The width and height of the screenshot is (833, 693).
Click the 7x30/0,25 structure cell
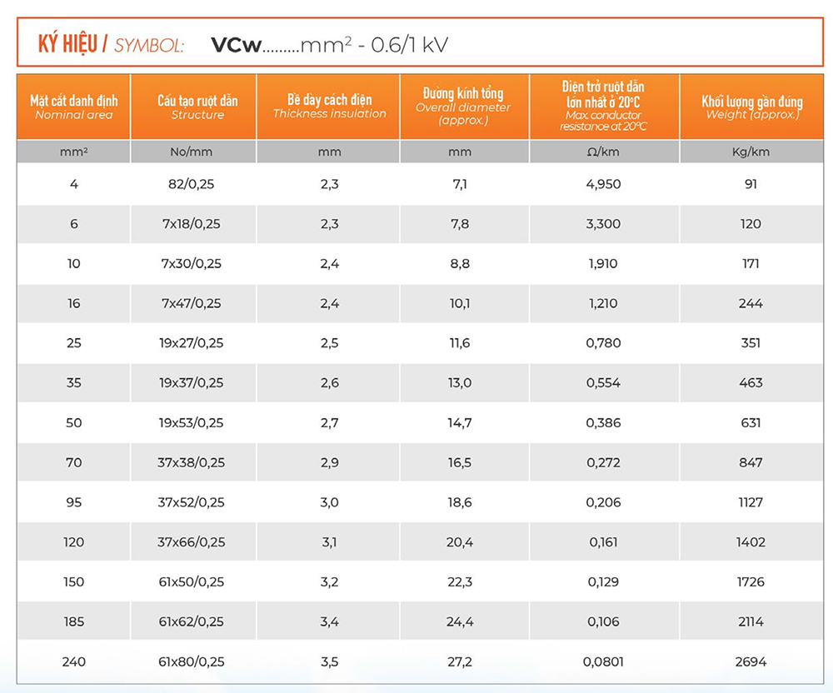[191, 263]
